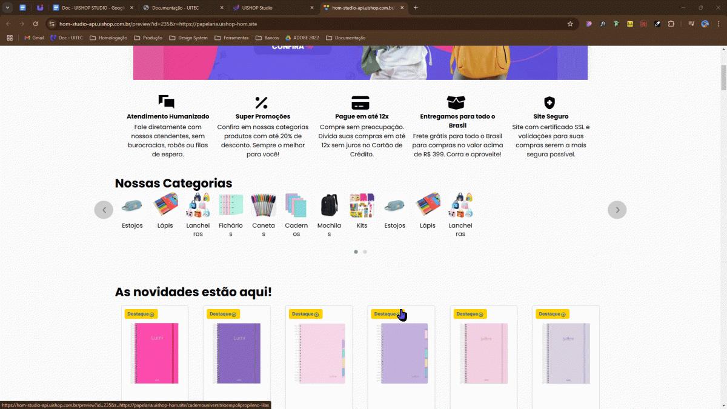Viewport: 727px width, 409px height.
Task: Open the tab search dropdown arrow
Action: [8, 8]
